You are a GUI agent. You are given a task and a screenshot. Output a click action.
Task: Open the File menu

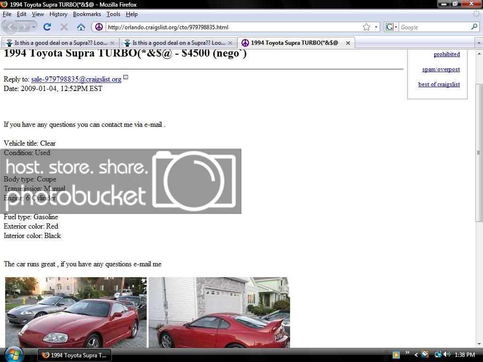(x=7, y=14)
